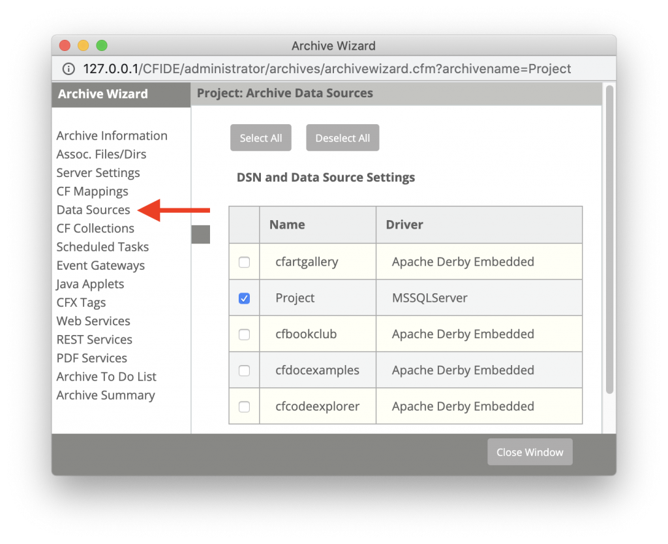The width and height of the screenshot is (668, 544).
Task: Select Data Sources in the sidebar
Action: (x=93, y=210)
